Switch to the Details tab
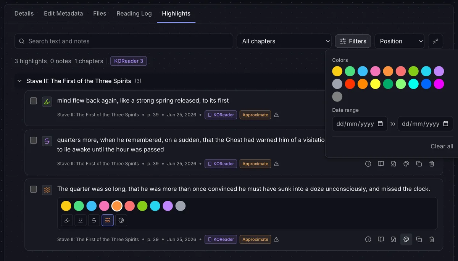The image size is (458, 261). pos(24,13)
